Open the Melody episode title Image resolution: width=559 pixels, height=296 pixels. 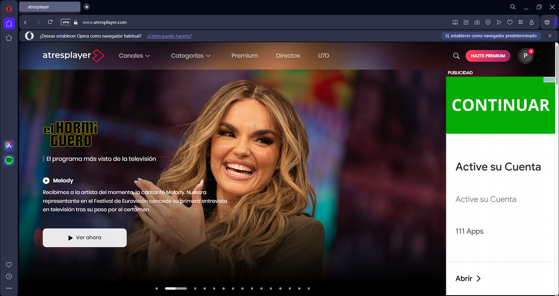63,181
